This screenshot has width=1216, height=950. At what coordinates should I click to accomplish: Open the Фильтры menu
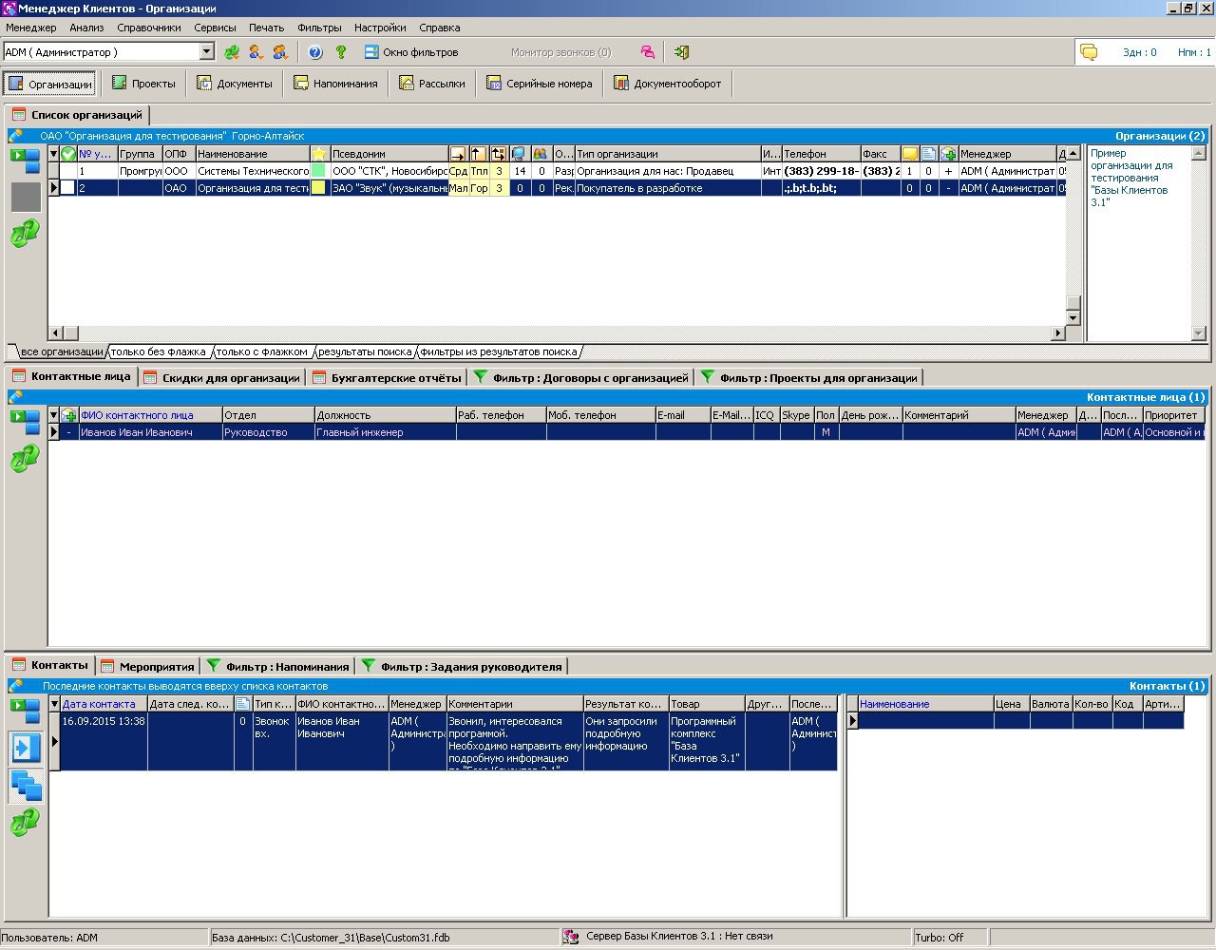tap(319, 28)
